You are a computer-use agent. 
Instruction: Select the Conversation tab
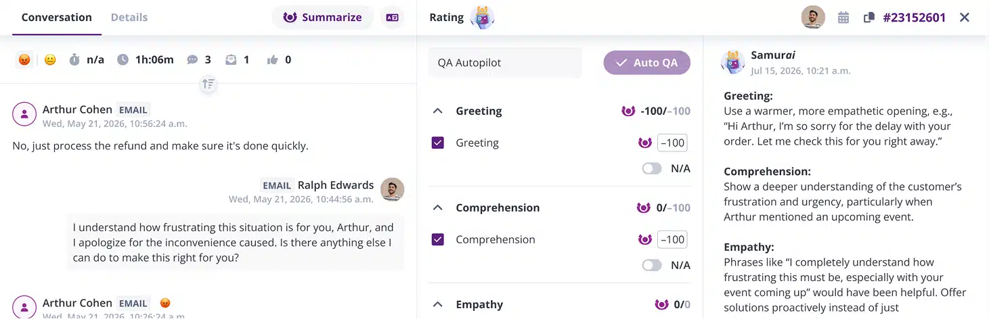57,18
